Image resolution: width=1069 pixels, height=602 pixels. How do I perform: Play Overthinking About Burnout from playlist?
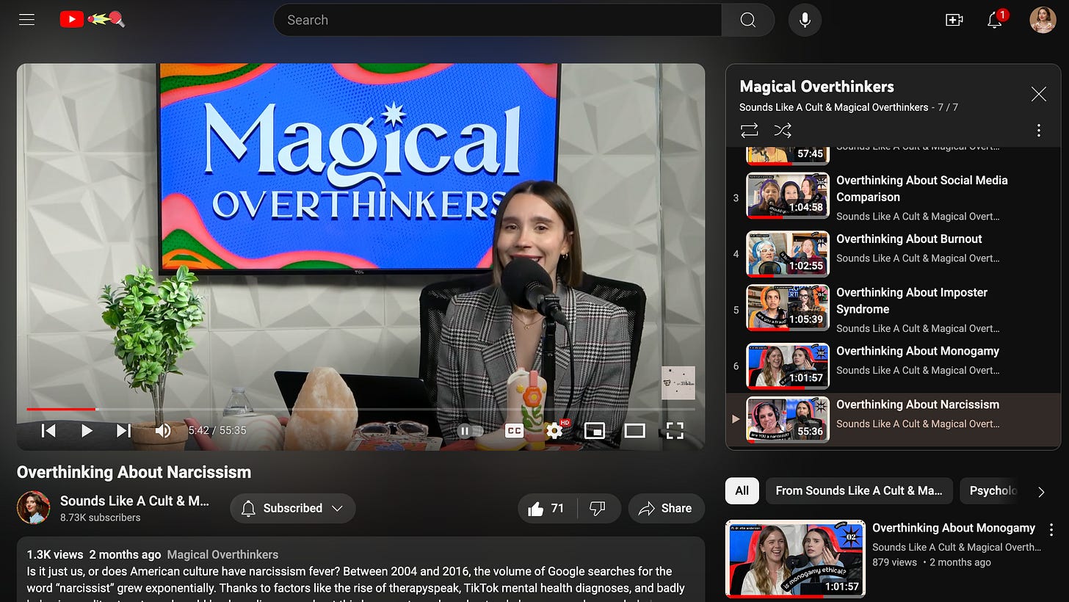(x=893, y=254)
